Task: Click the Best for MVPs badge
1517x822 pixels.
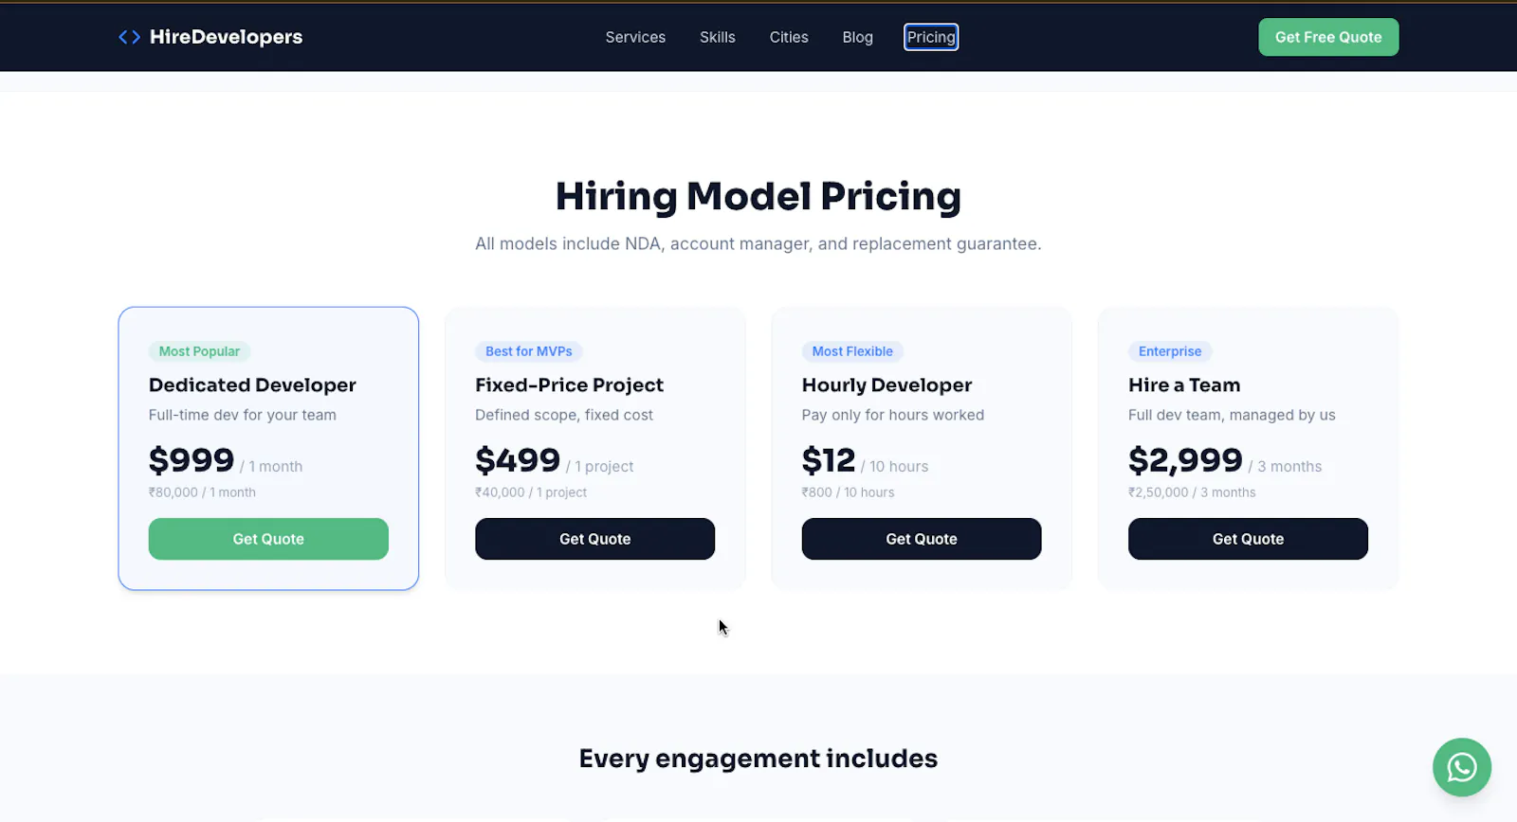Action: coord(529,351)
